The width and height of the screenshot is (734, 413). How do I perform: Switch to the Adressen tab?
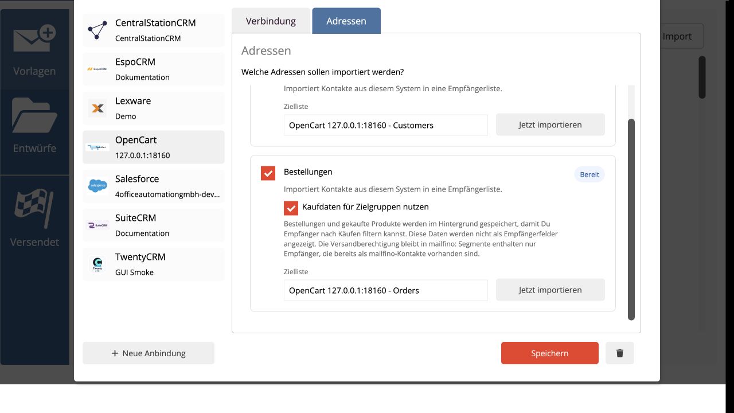pyautogui.click(x=346, y=21)
